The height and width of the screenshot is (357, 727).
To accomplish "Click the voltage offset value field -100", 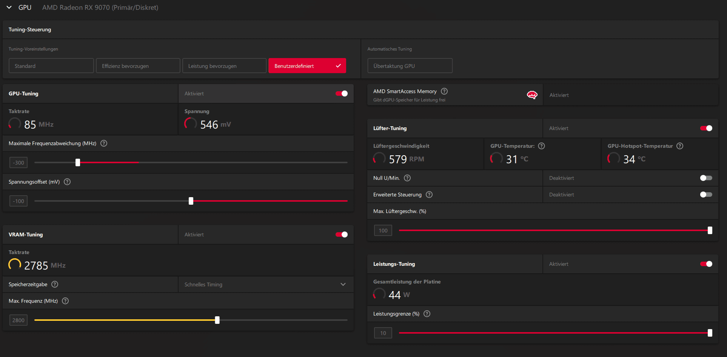I will 18,201.
